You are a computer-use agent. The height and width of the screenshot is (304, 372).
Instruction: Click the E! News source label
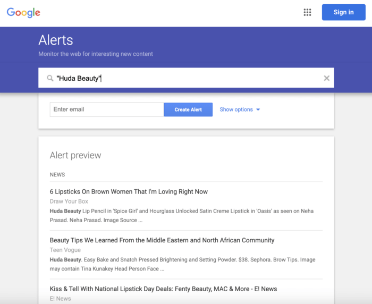[x=60, y=299]
